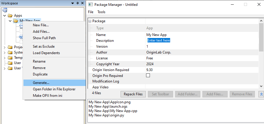This screenshot has height=124, width=264.
Task: Pin the Workspace panel with pushpin icon
Action: pyautogui.click(x=77, y=3)
